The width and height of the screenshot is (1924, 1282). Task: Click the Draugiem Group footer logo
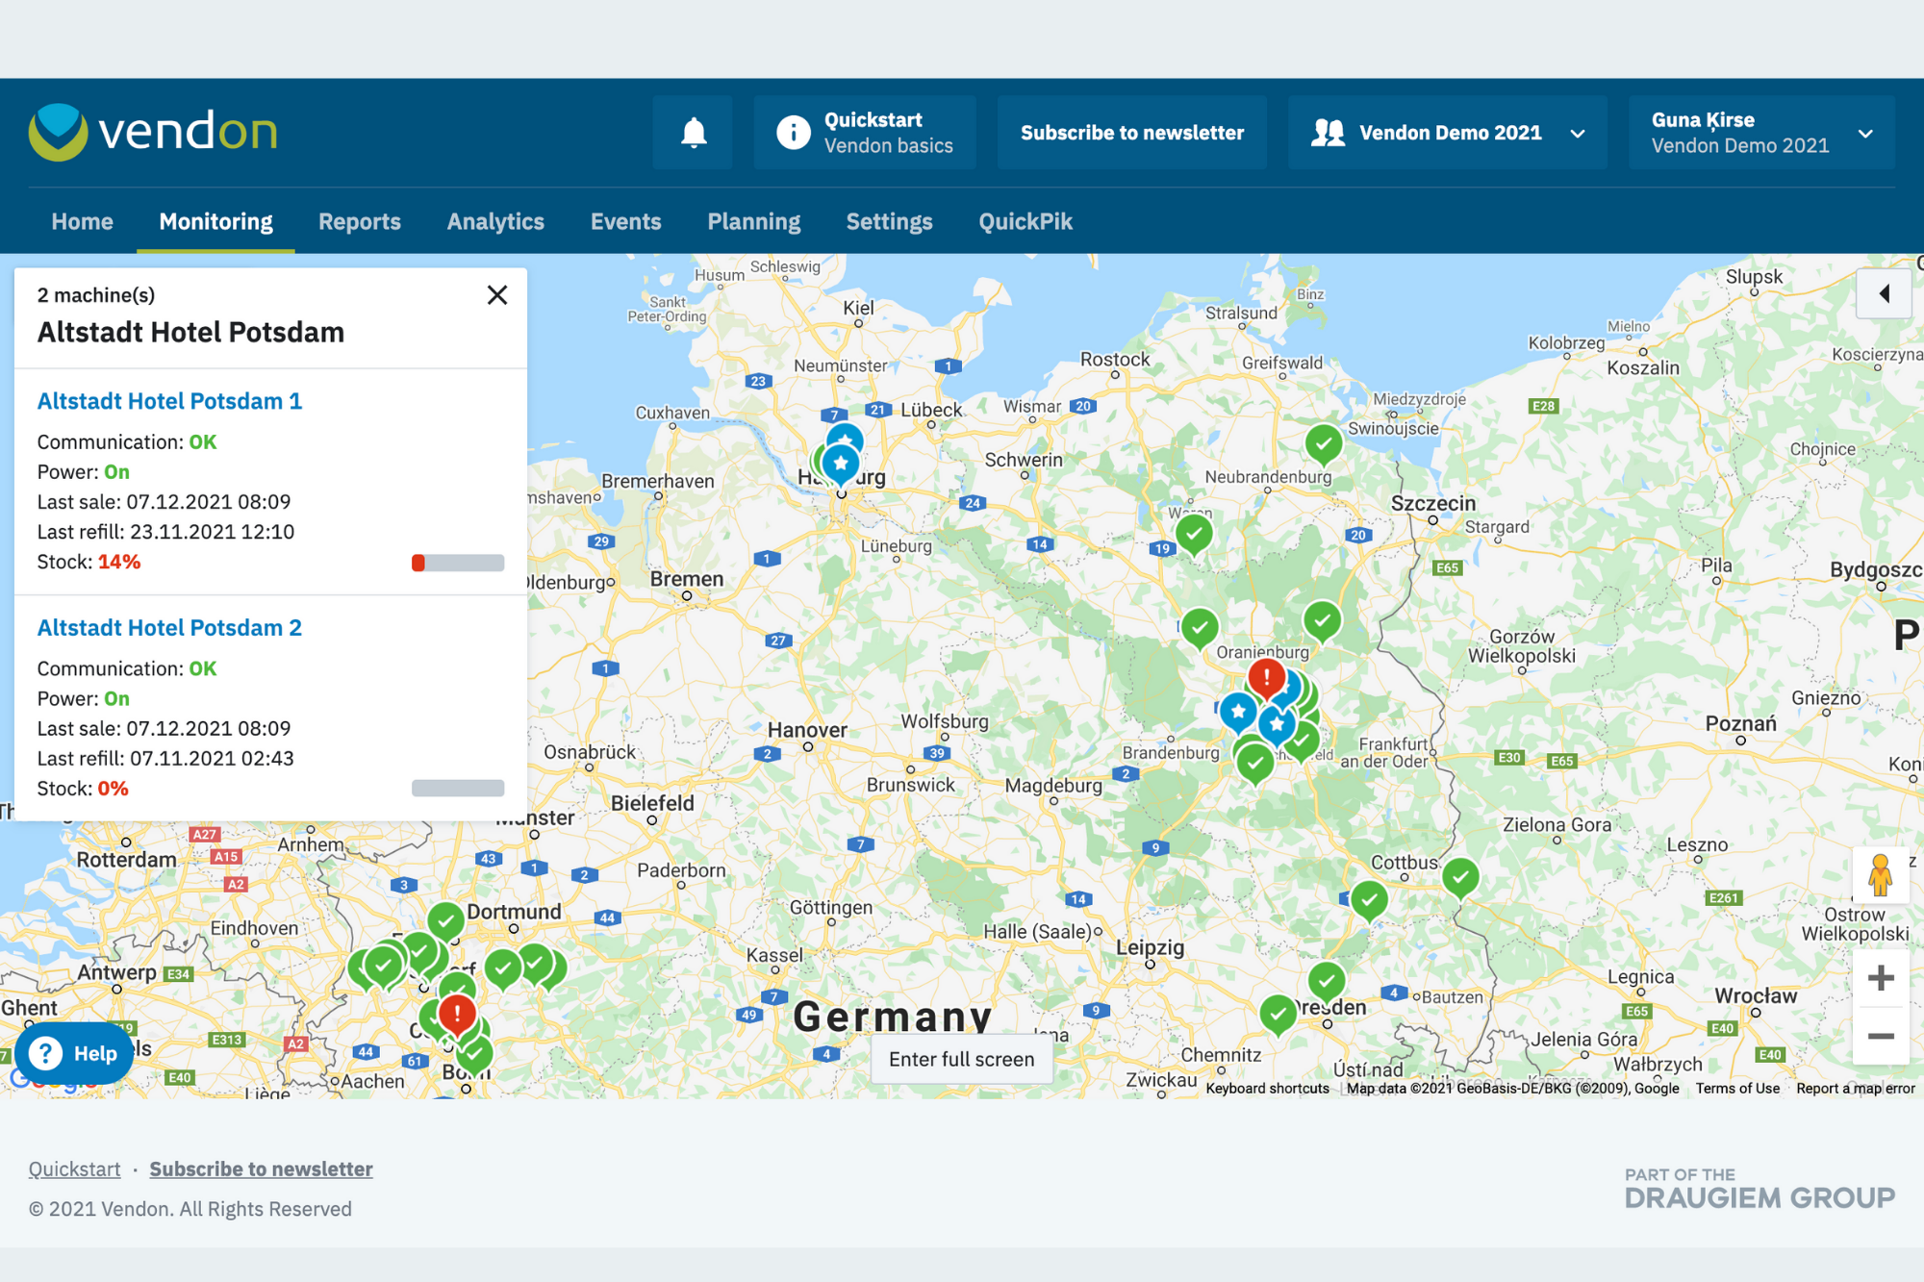(1759, 1189)
